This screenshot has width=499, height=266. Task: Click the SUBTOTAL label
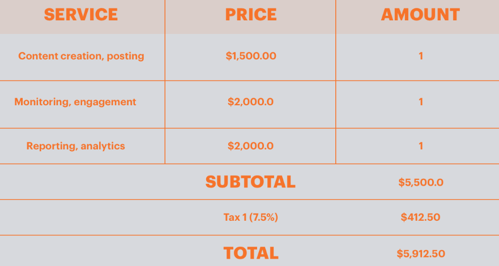tap(250, 182)
